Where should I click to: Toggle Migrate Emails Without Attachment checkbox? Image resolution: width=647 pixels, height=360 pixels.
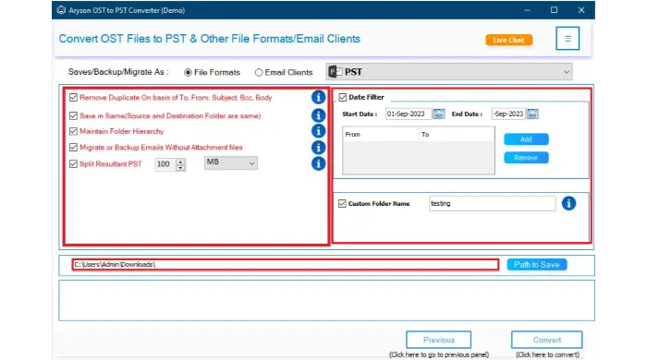pyautogui.click(x=73, y=148)
